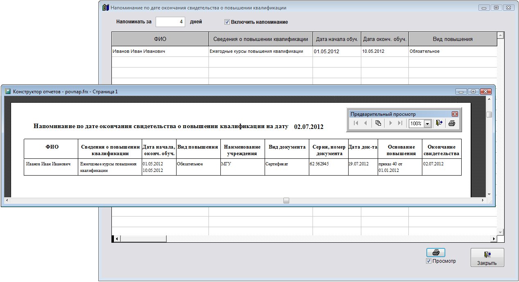This screenshot has width=519, height=282.
Task: Click the days input field with value 4
Action: [170, 22]
